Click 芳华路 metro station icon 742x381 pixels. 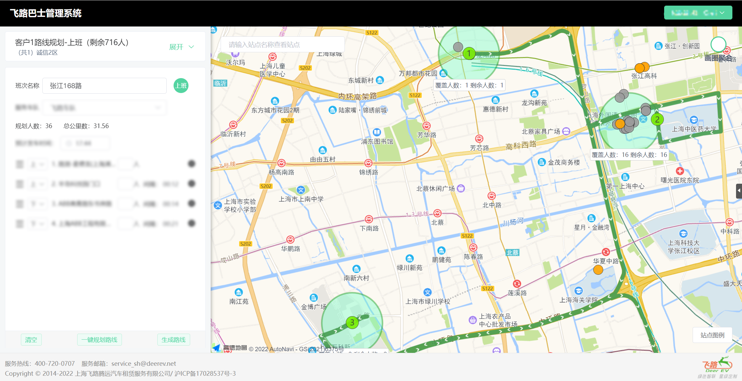click(426, 126)
